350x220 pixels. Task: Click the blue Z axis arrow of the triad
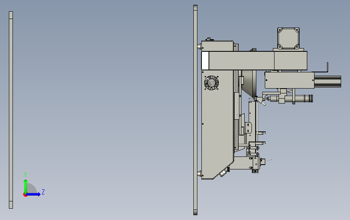click(34, 194)
